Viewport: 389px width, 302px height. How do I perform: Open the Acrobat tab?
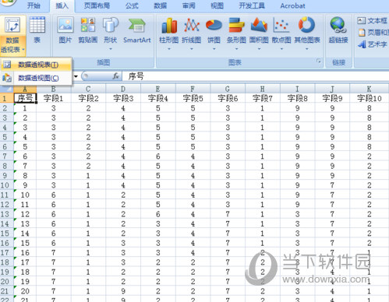(292, 5)
